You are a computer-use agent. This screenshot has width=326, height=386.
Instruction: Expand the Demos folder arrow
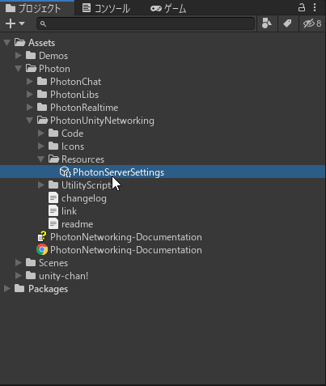(x=19, y=56)
